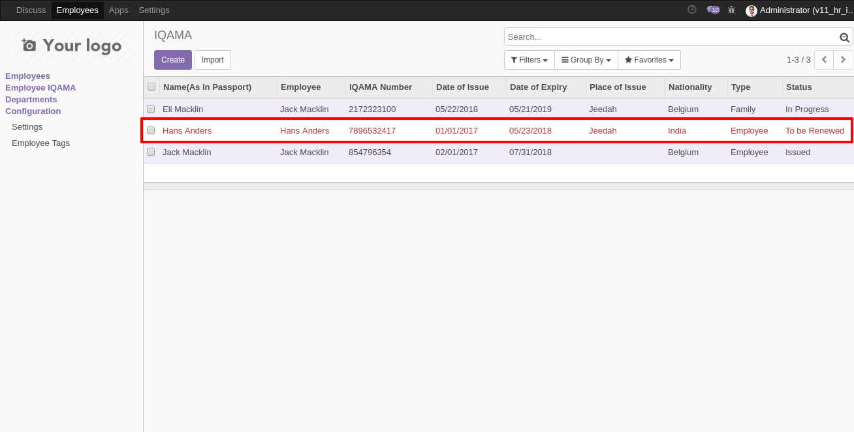Open the conversations message icon

coord(712,10)
